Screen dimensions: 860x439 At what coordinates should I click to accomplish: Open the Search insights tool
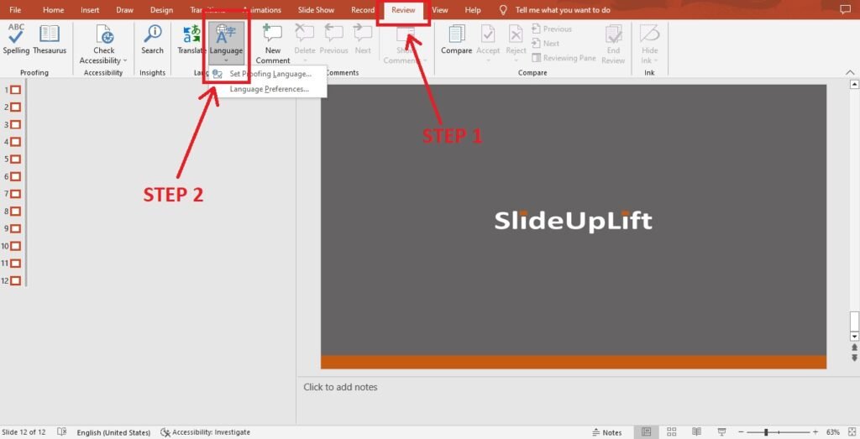tap(152, 39)
